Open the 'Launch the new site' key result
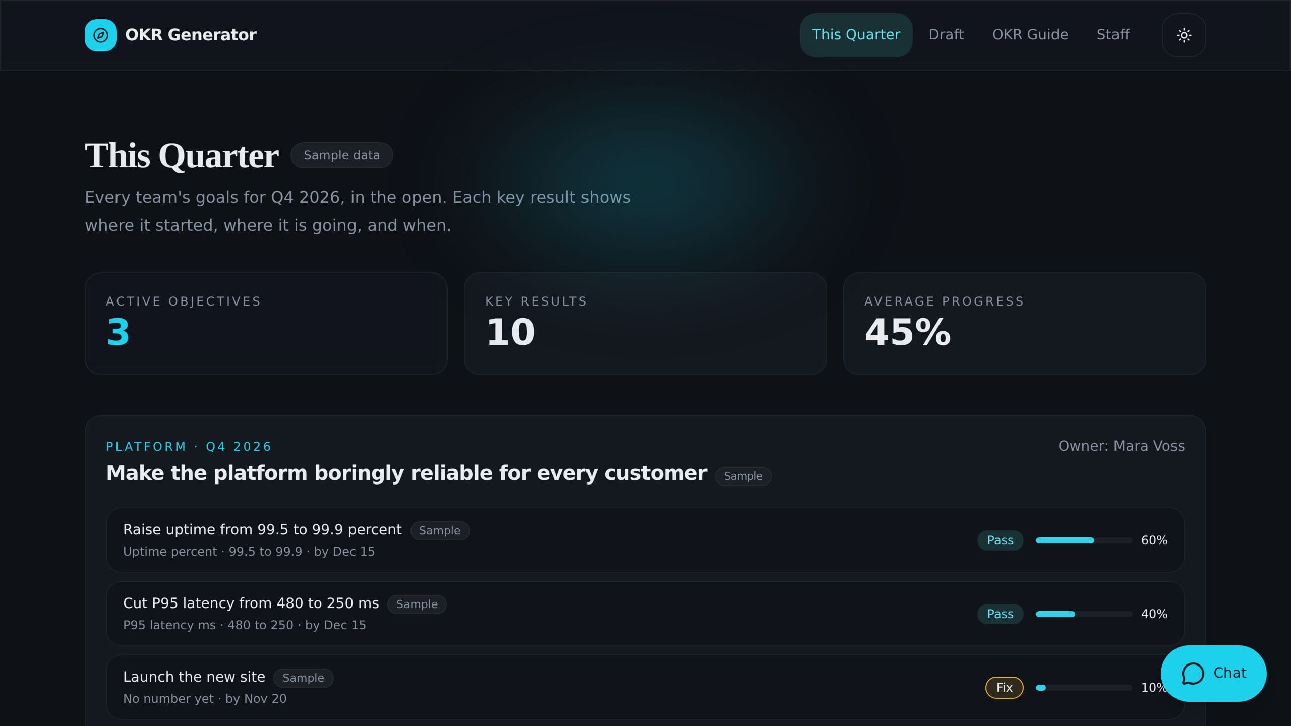Image resolution: width=1291 pixels, height=726 pixels. click(x=645, y=687)
